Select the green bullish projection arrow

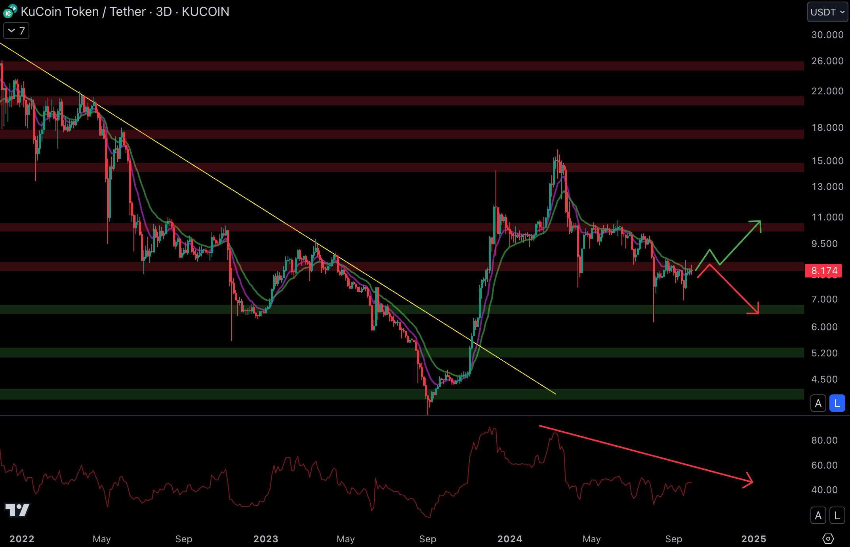(x=740, y=243)
